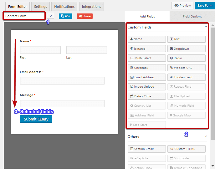Click the File Upload field button
The width and height of the screenshot is (215, 169).
click(186, 96)
